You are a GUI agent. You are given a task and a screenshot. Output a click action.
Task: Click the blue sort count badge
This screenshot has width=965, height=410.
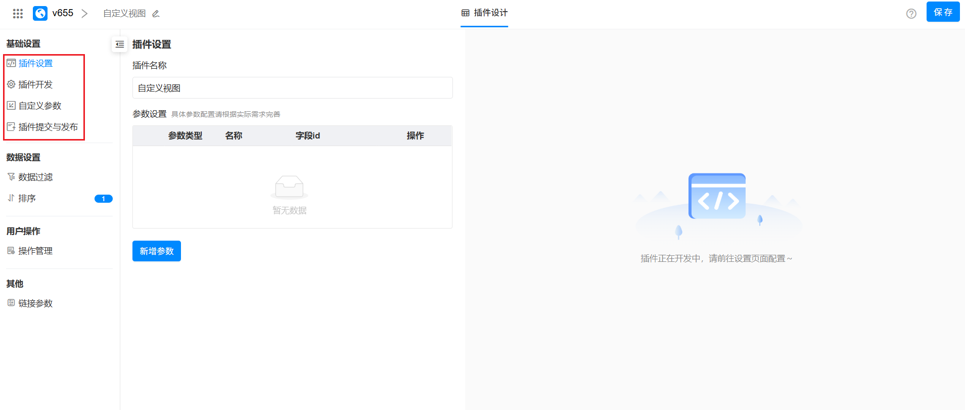(103, 199)
